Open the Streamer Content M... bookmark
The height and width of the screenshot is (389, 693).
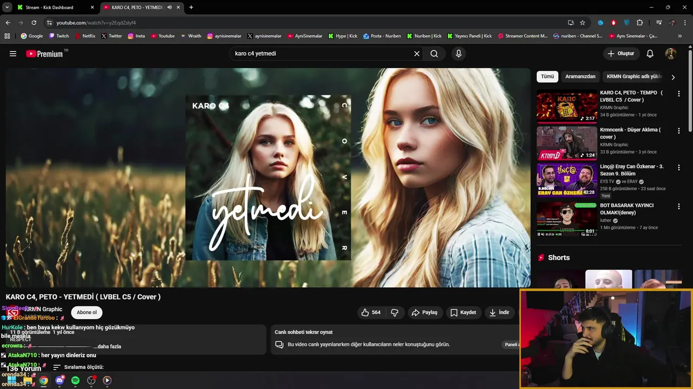pos(522,36)
